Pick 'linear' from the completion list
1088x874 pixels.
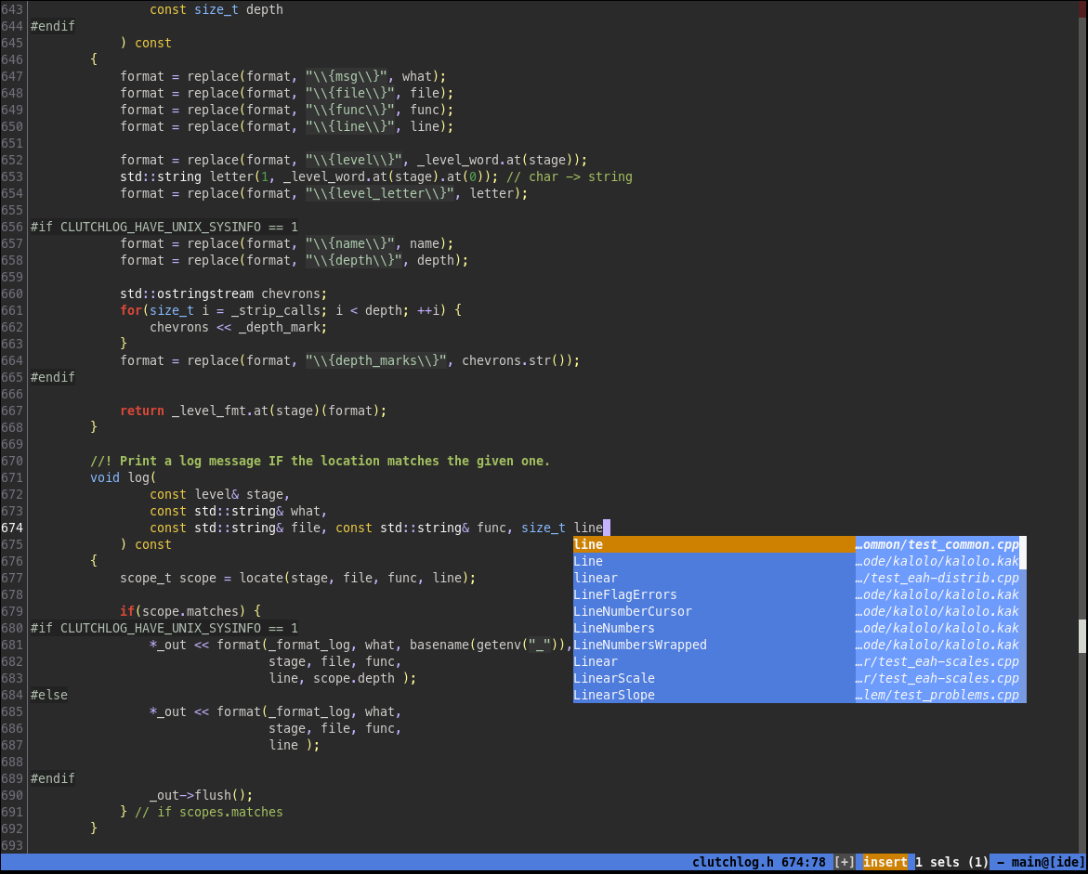coord(596,579)
